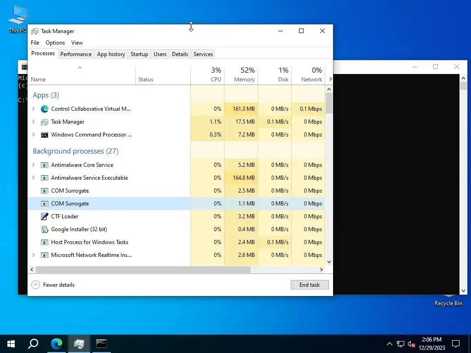The width and height of the screenshot is (471, 353).
Task: Click the Antimalware Core Service icon
Action: coord(45,165)
